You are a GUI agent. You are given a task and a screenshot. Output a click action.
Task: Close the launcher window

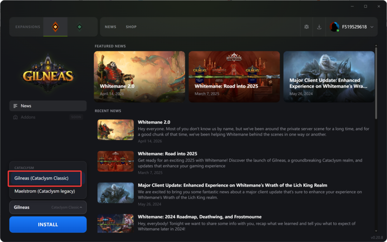379,6
